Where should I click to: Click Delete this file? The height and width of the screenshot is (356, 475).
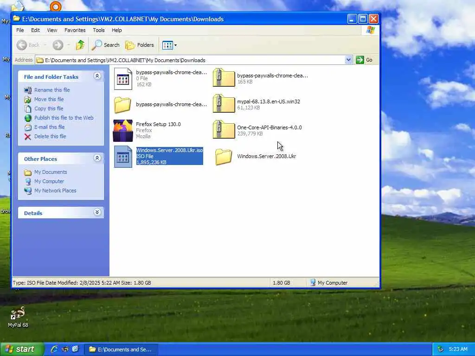[50, 136]
